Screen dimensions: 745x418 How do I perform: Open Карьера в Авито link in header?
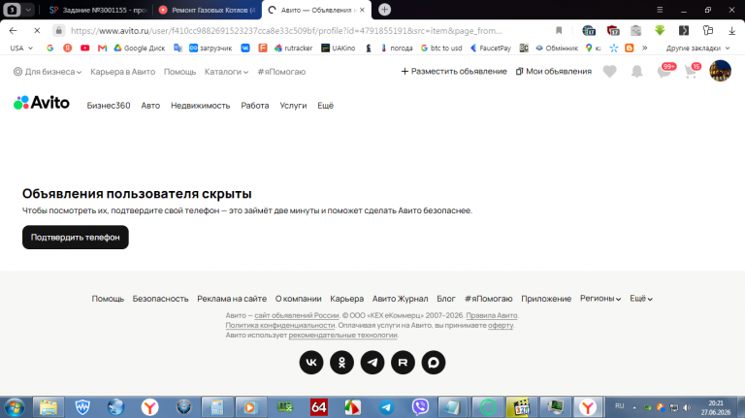pyautogui.click(x=122, y=72)
